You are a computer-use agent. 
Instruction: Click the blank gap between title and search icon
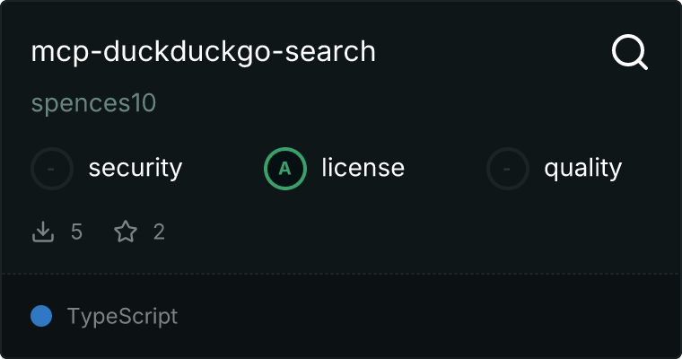(494, 52)
